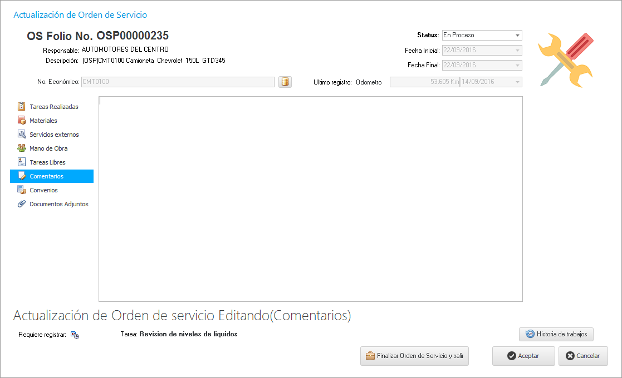This screenshot has height=378, width=622.
Task: Click the wrench and screwdriver logo
Action: tap(566, 59)
